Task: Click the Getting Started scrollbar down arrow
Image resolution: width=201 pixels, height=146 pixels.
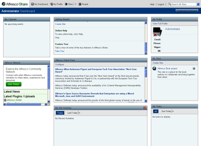Action: click(x=146, y=53)
